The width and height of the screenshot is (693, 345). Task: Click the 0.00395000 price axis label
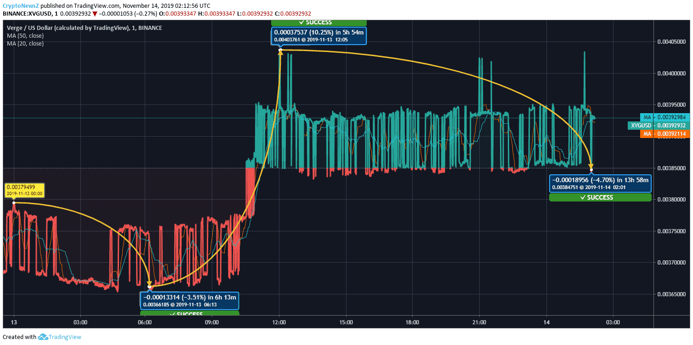tap(671, 105)
